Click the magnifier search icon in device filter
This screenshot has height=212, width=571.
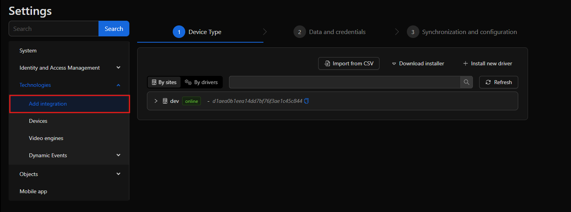[x=466, y=82]
